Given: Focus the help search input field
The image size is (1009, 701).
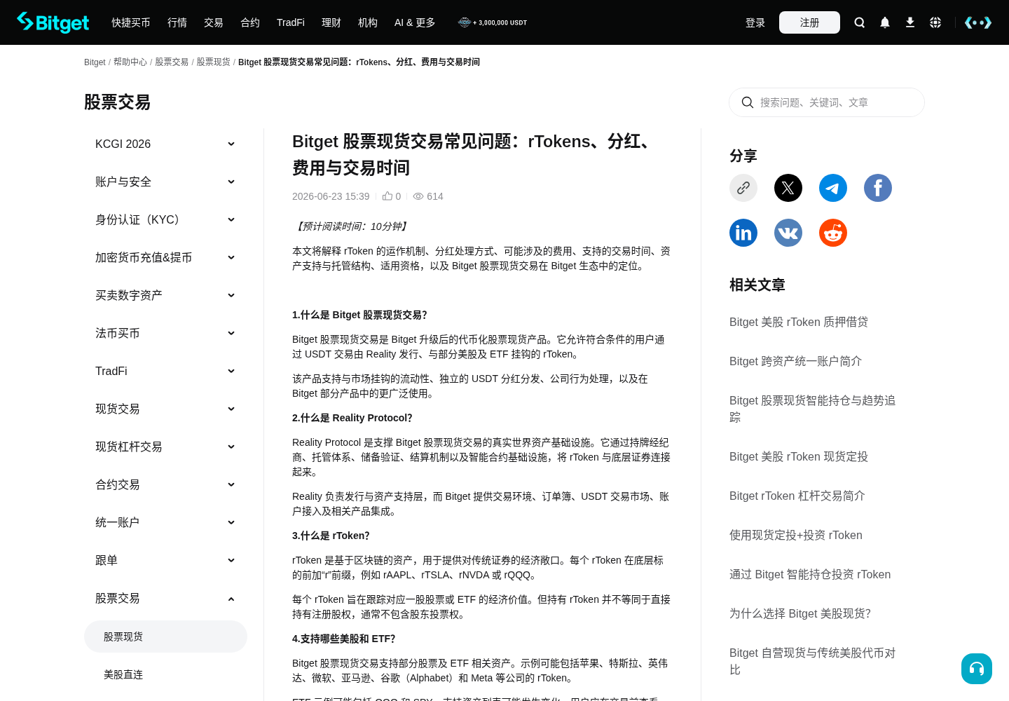Looking at the screenshot, I should pos(827,102).
